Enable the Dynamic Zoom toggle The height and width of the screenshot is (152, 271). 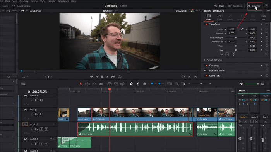click(x=206, y=71)
